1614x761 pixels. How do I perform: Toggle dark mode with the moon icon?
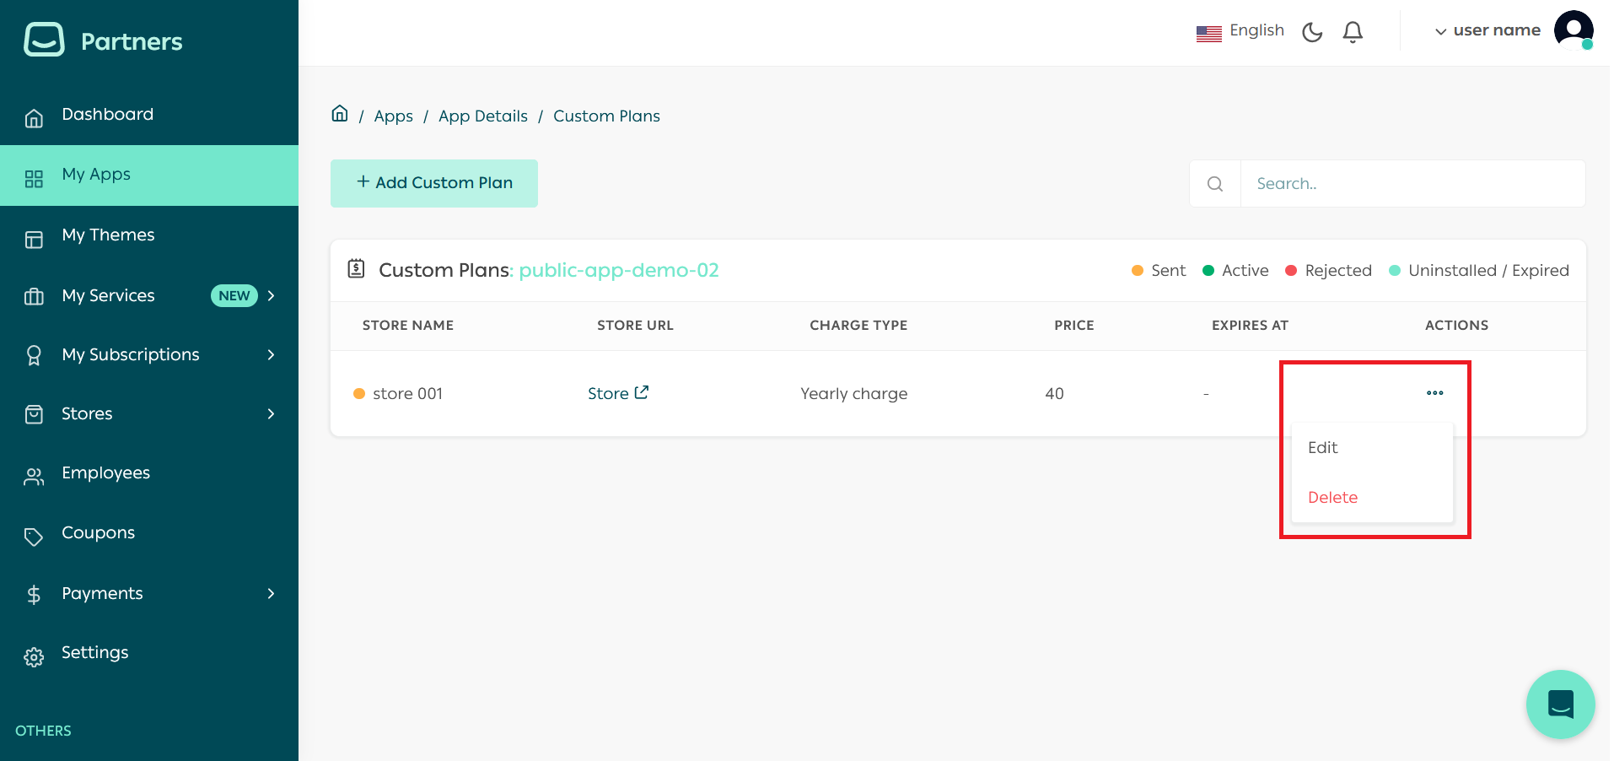[1311, 32]
